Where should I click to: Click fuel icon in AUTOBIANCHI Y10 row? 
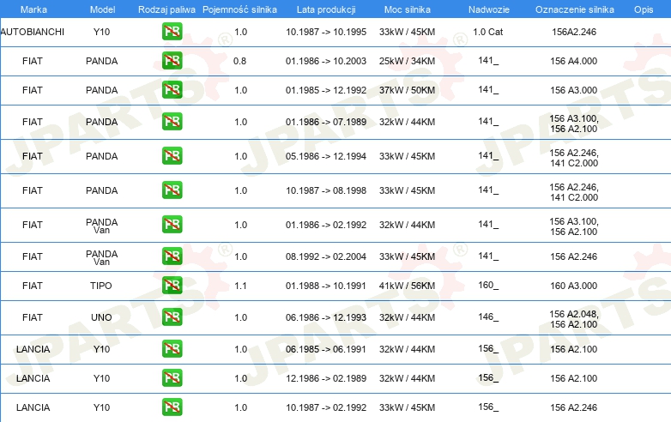[172, 32]
